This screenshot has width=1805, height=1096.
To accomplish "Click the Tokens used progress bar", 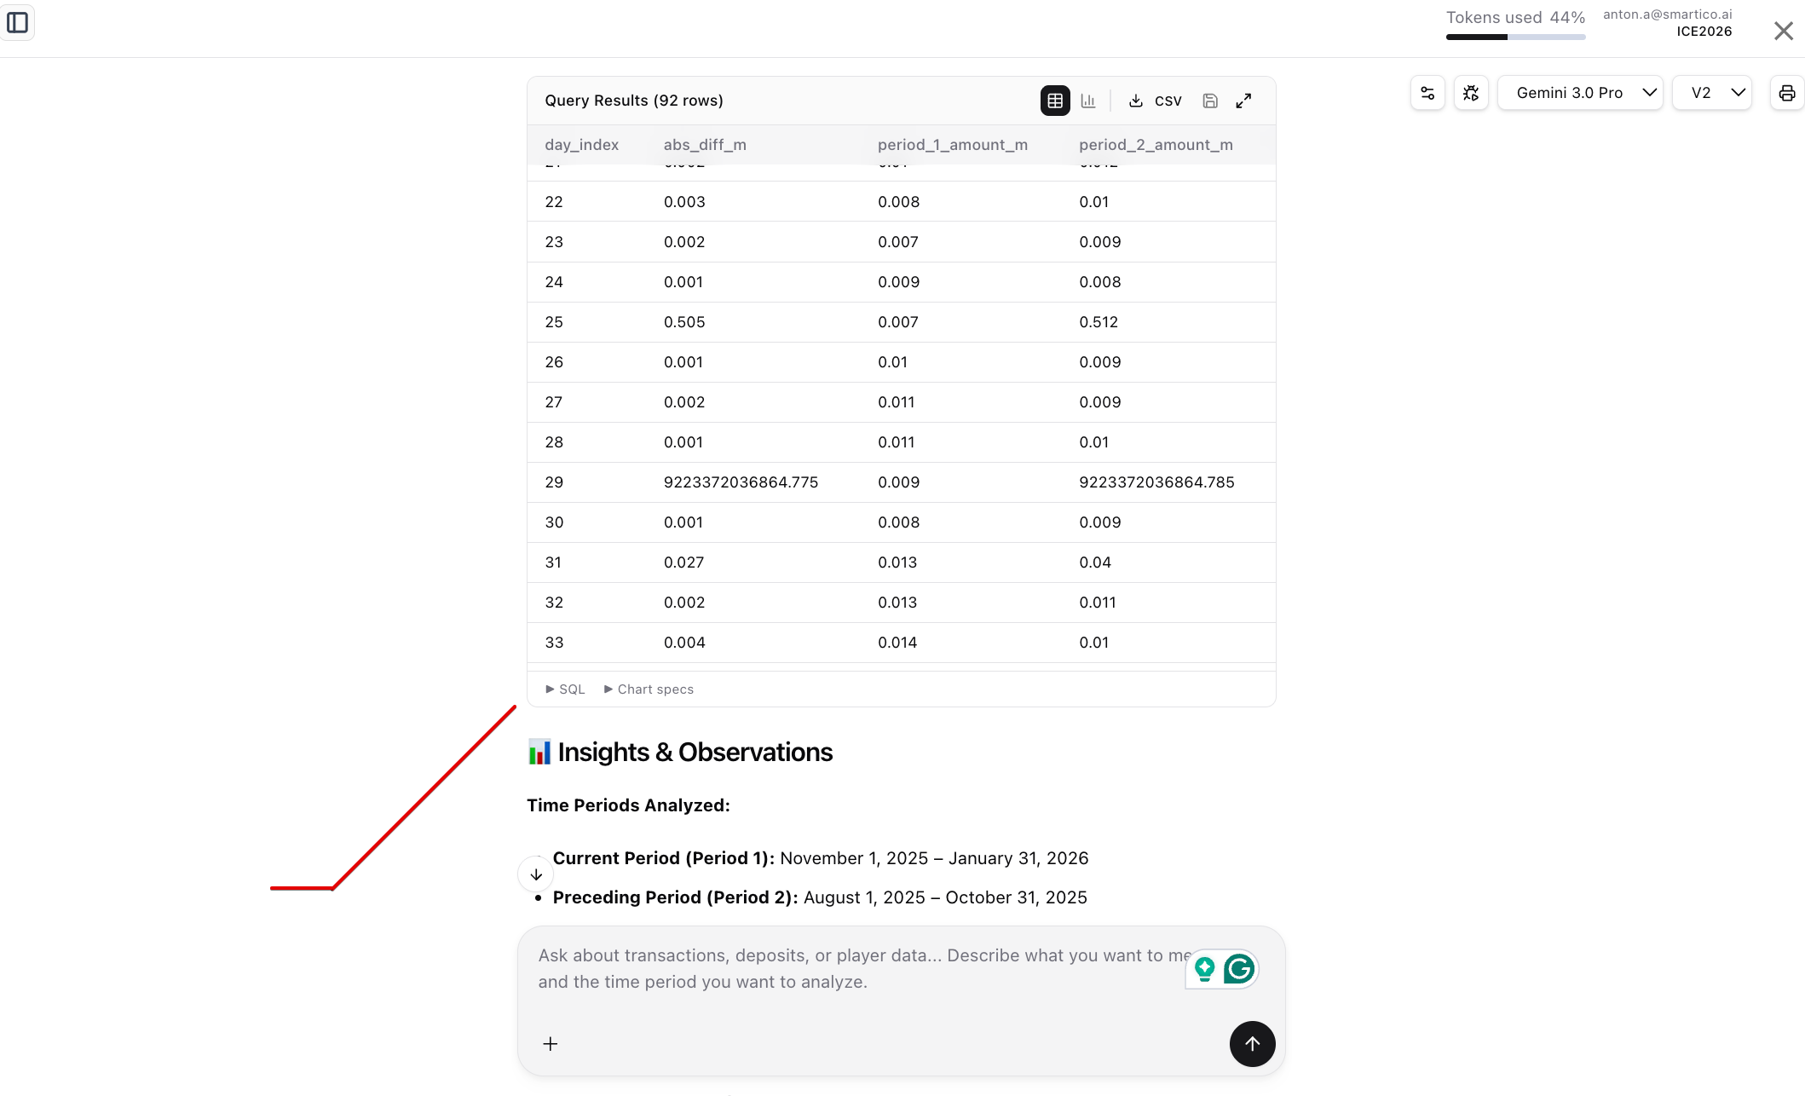I will pyautogui.click(x=1515, y=37).
